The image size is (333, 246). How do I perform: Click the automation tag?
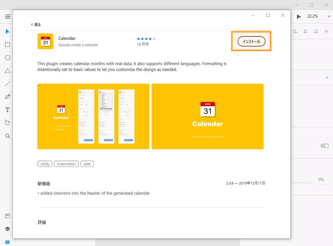coord(66,164)
